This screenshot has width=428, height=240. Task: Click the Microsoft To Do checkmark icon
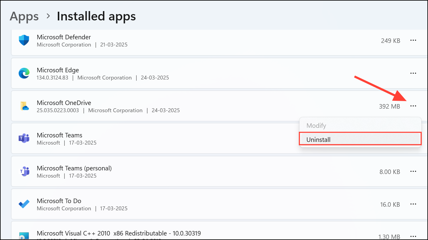pos(24,204)
